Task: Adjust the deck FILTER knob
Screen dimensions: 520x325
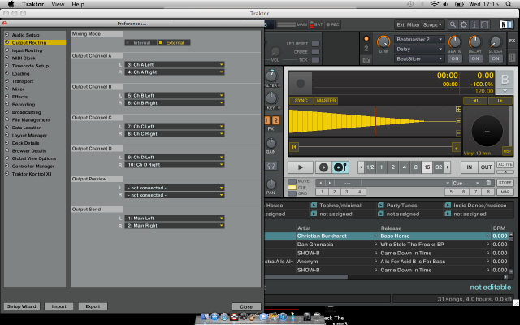Action: [x=271, y=76]
